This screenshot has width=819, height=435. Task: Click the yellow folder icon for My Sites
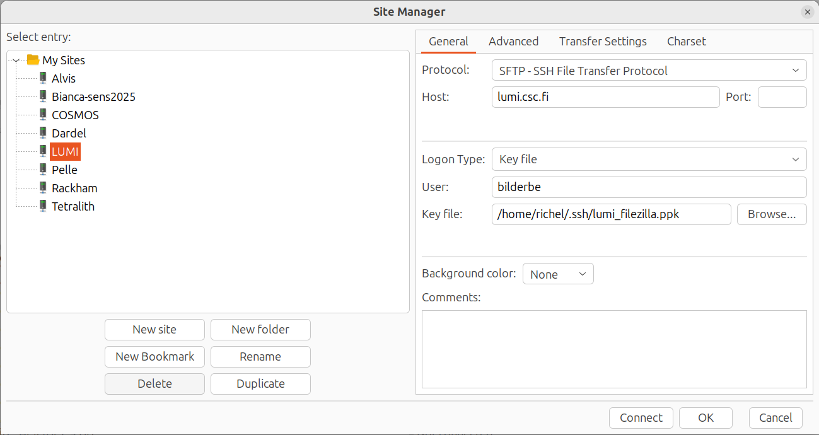point(33,59)
